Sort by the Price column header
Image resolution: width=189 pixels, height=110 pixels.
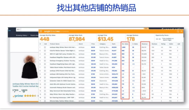coord(93,44)
